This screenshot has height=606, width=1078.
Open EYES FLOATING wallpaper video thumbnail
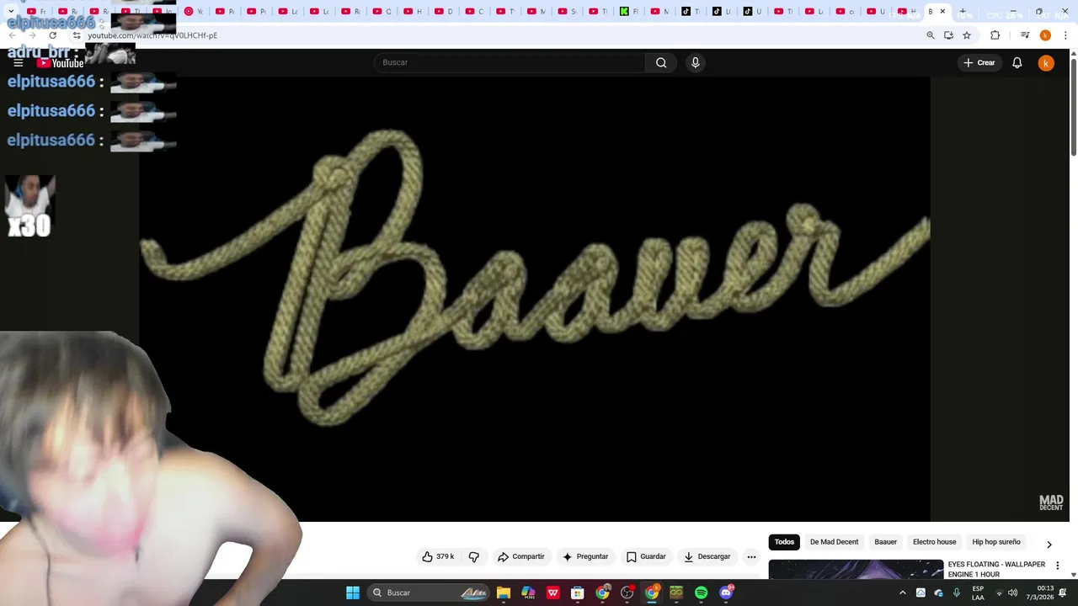pos(856,570)
